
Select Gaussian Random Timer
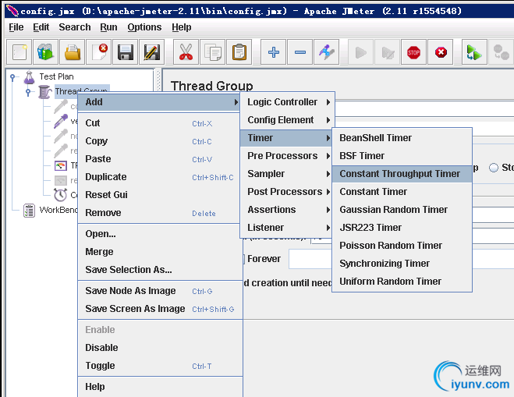click(402, 210)
